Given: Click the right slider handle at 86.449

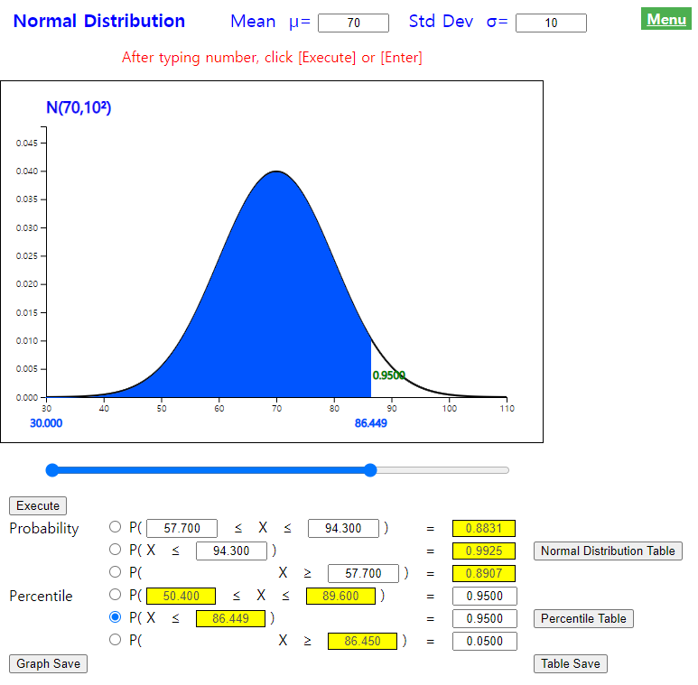Looking at the screenshot, I should tap(370, 470).
